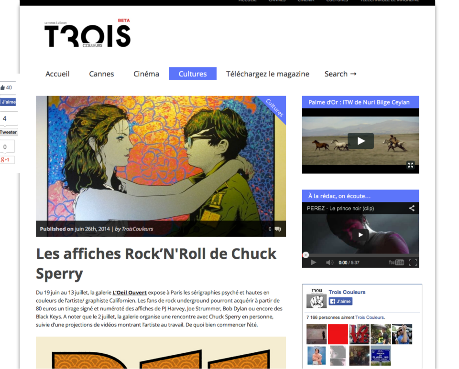
Task: Click the share icon on PEREZ clip
Action: (412, 208)
